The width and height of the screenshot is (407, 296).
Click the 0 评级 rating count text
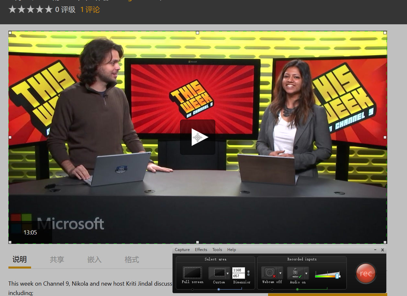pos(65,10)
